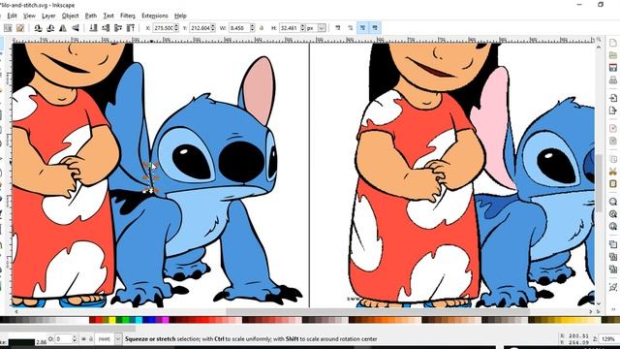Click Select All in toolbar

pyautogui.click(x=8, y=28)
